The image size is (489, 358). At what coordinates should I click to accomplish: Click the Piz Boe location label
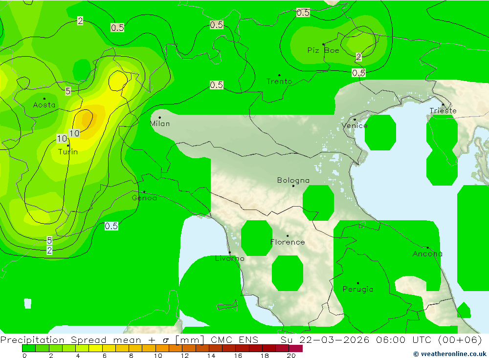(323, 50)
